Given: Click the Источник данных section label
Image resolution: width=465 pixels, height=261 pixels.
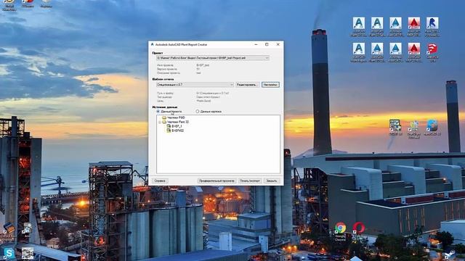Looking at the screenshot, I should tap(165, 107).
